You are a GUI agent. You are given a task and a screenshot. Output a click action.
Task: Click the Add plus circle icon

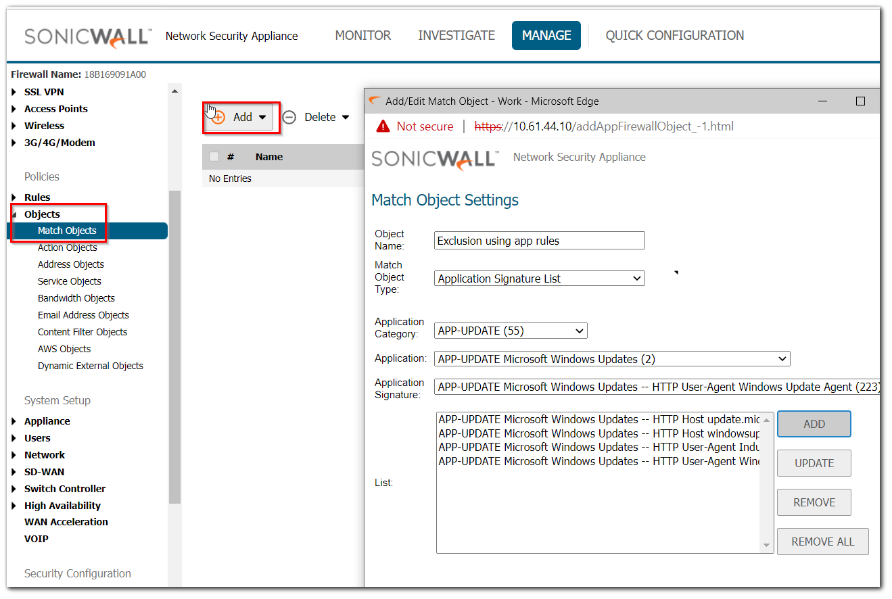tap(218, 118)
